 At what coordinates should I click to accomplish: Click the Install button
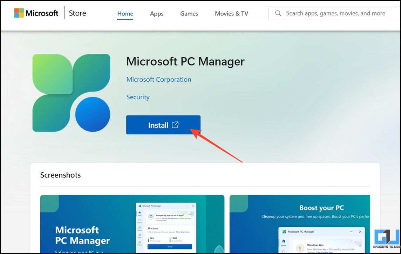[163, 125]
